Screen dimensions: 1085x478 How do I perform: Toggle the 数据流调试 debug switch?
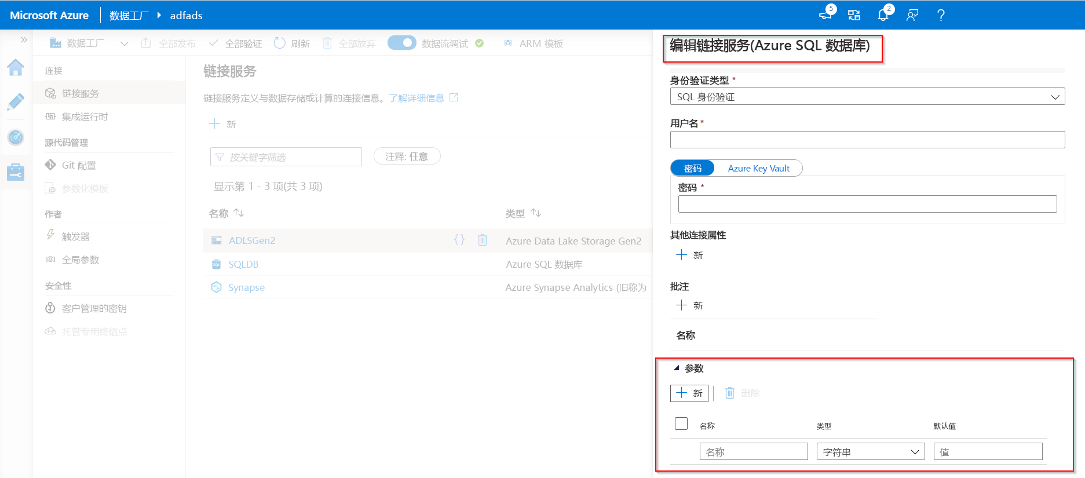click(401, 43)
